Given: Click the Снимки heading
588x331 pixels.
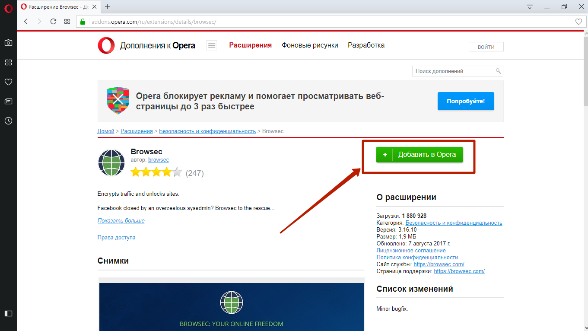Looking at the screenshot, I should pyautogui.click(x=113, y=261).
